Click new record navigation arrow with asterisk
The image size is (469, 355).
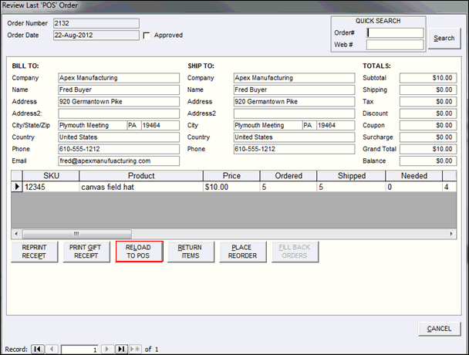coord(137,349)
